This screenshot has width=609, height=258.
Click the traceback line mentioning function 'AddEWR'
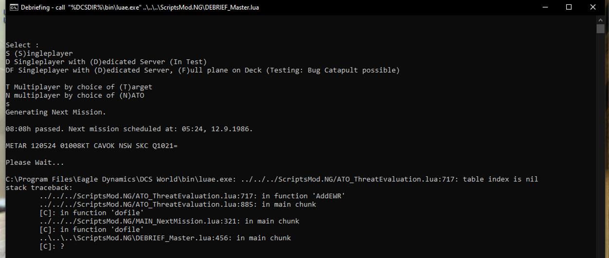tap(193, 196)
